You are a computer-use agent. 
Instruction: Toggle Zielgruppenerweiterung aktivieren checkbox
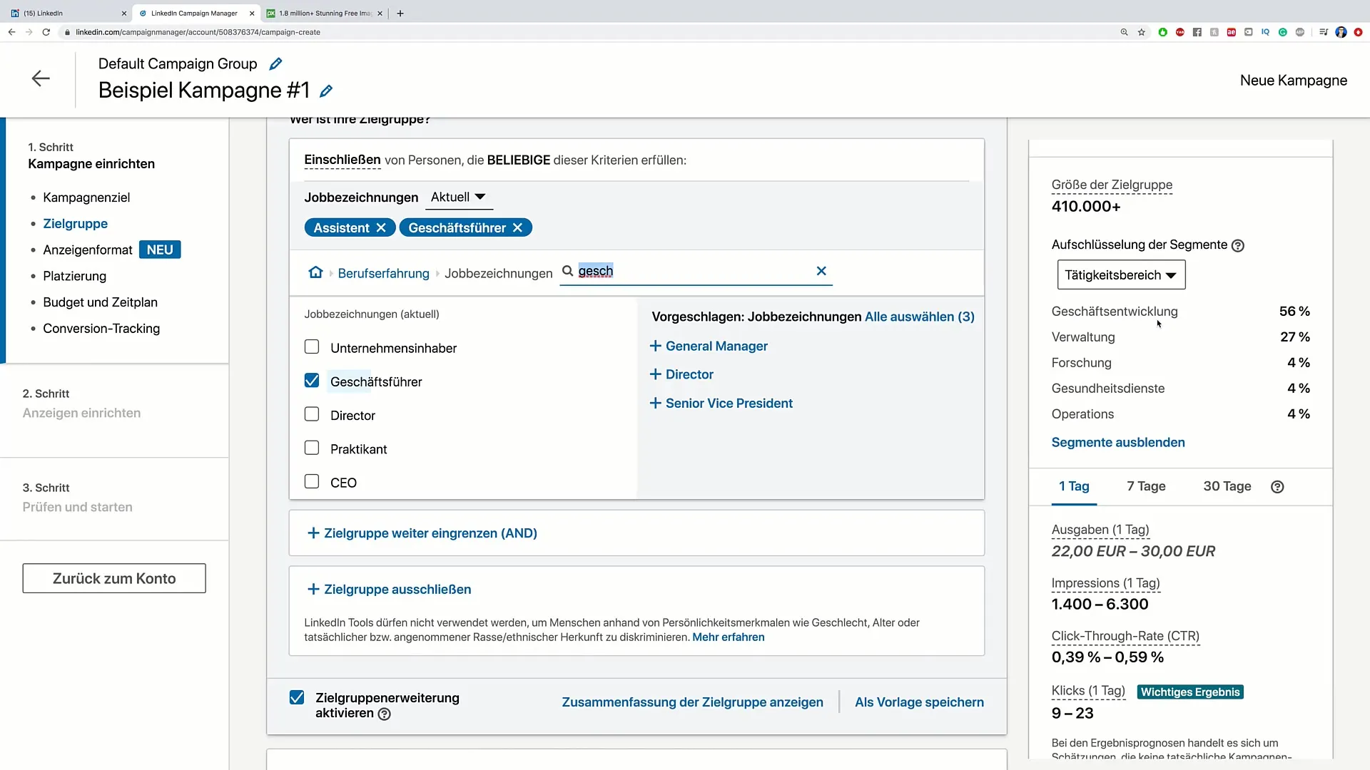click(x=297, y=697)
